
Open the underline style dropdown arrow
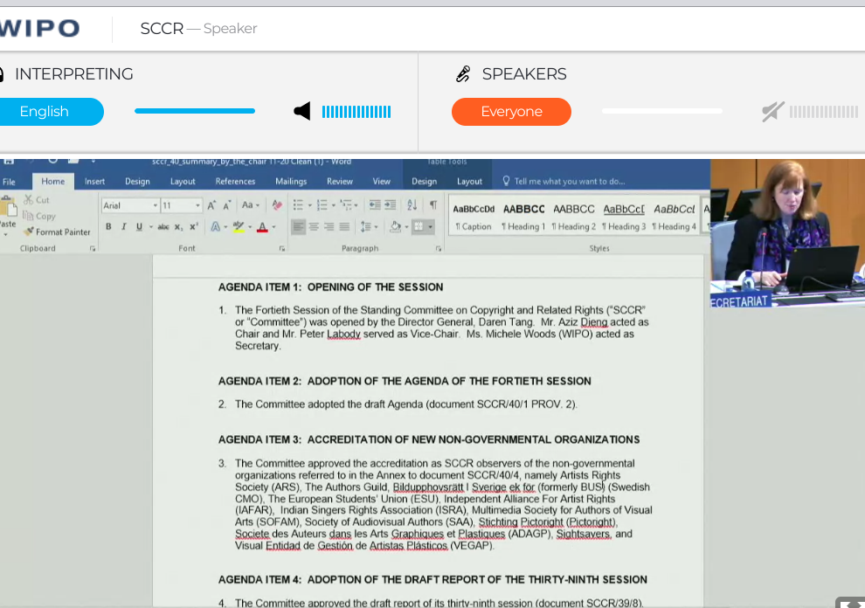click(x=150, y=227)
